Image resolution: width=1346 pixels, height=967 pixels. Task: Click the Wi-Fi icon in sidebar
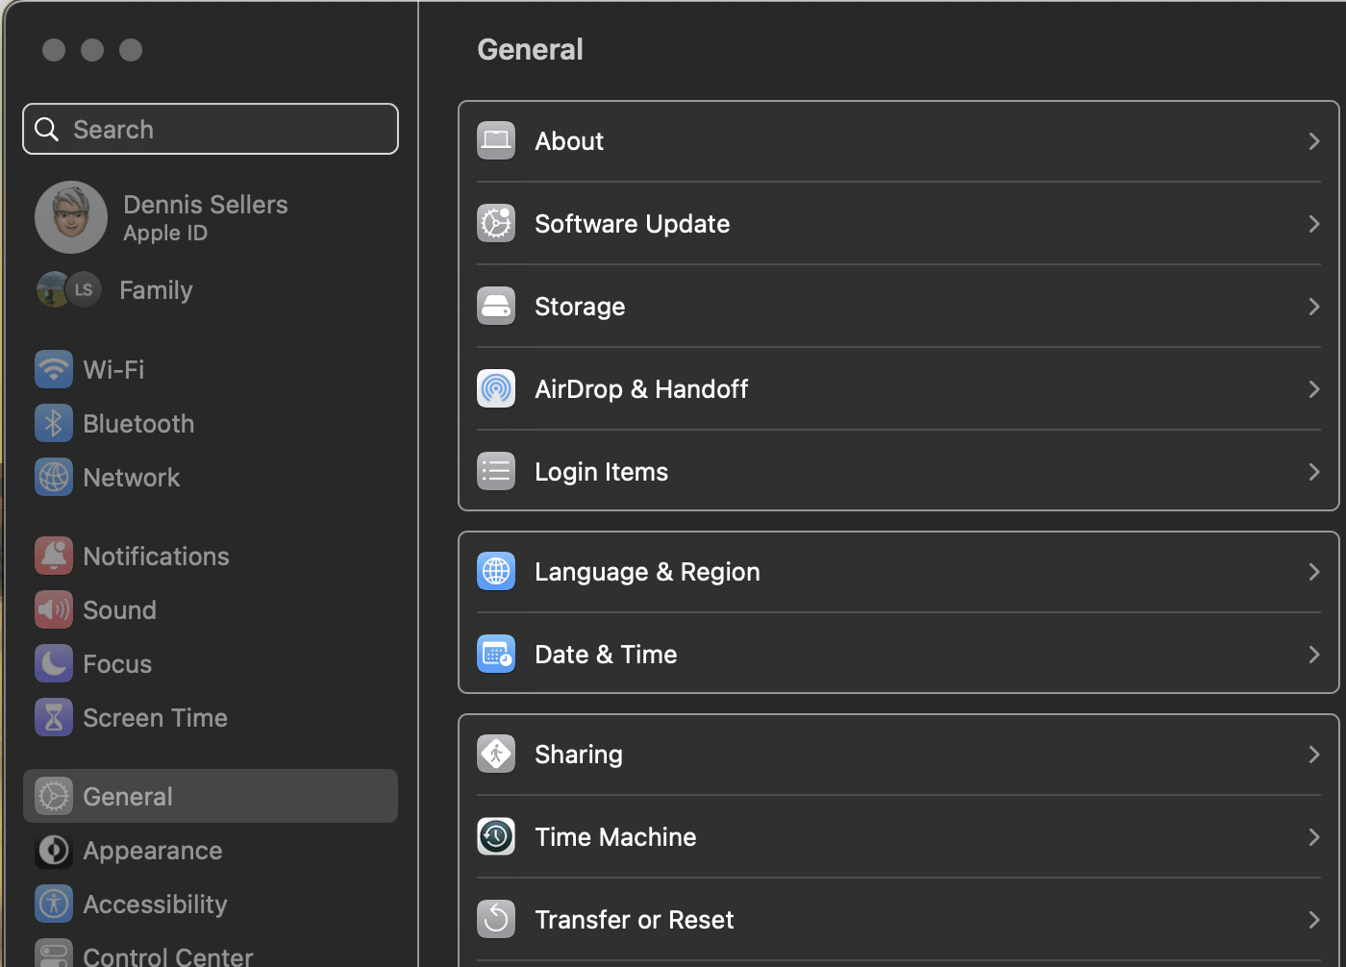pyautogui.click(x=54, y=370)
